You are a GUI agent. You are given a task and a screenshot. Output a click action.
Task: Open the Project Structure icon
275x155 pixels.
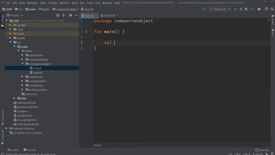click(x=259, y=9)
